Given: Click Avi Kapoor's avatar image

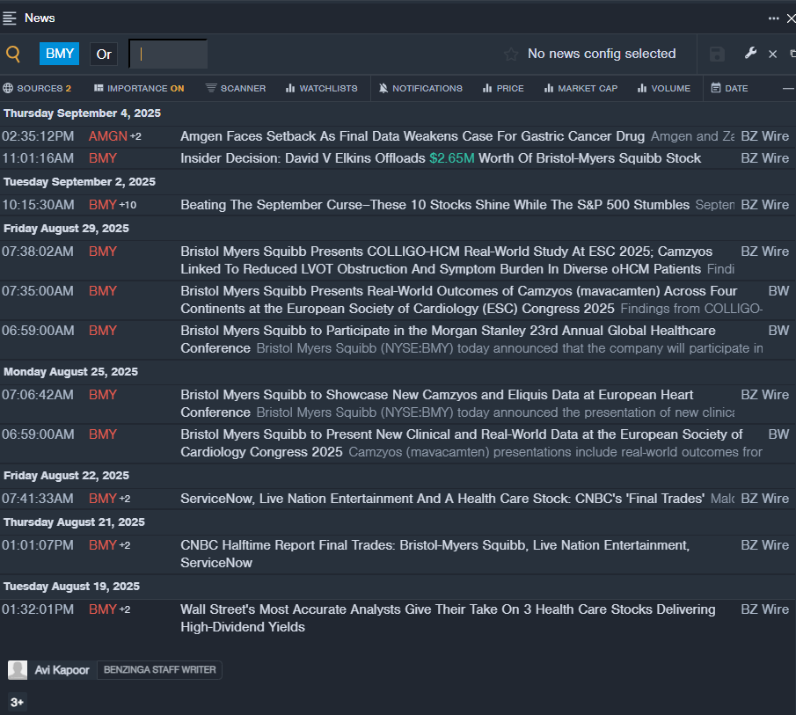Looking at the screenshot, I should pyautogui.click(x=18, y=670).
